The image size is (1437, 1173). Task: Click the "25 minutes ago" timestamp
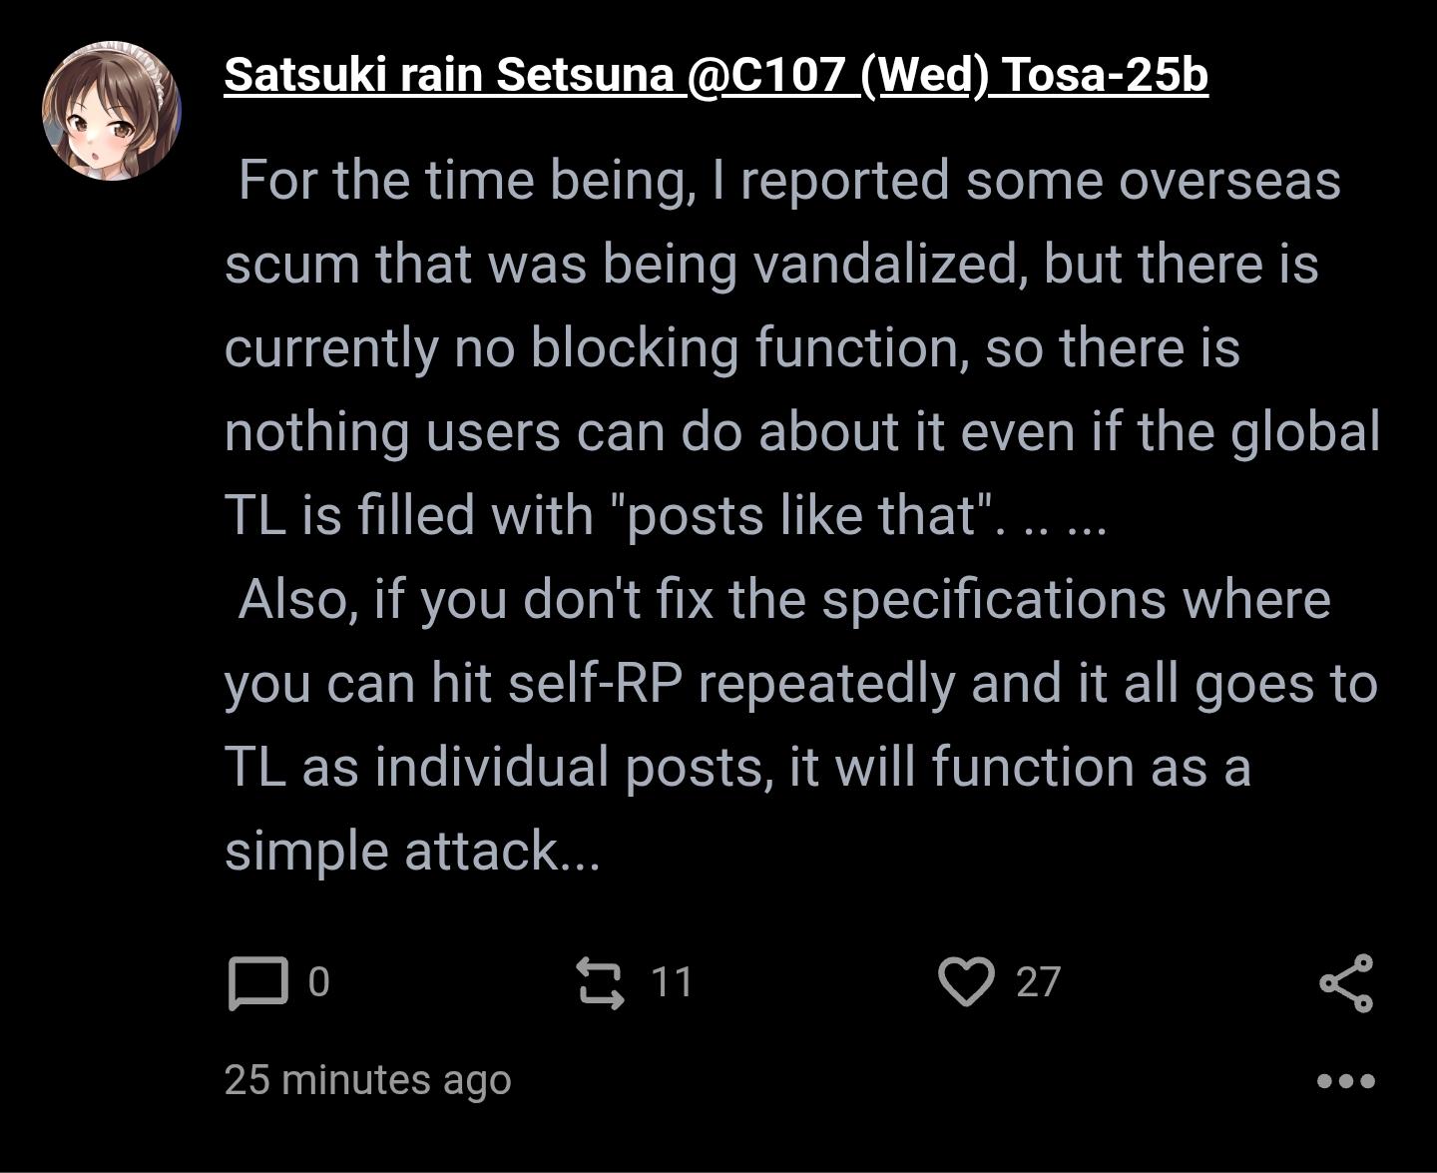(x=367, y=1079)
